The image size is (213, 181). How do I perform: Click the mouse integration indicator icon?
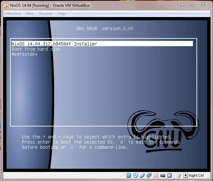coord(179,176)
